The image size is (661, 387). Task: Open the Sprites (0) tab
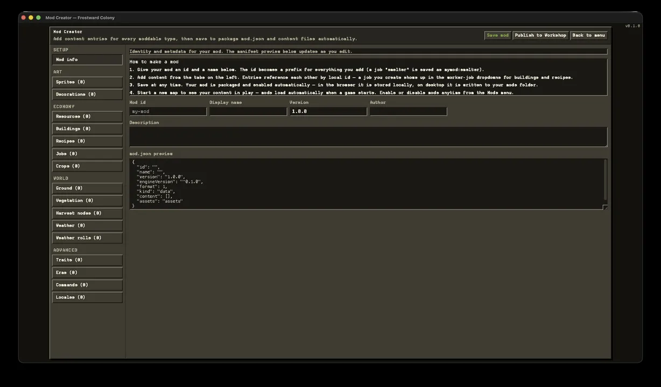[x=87, y=82]
